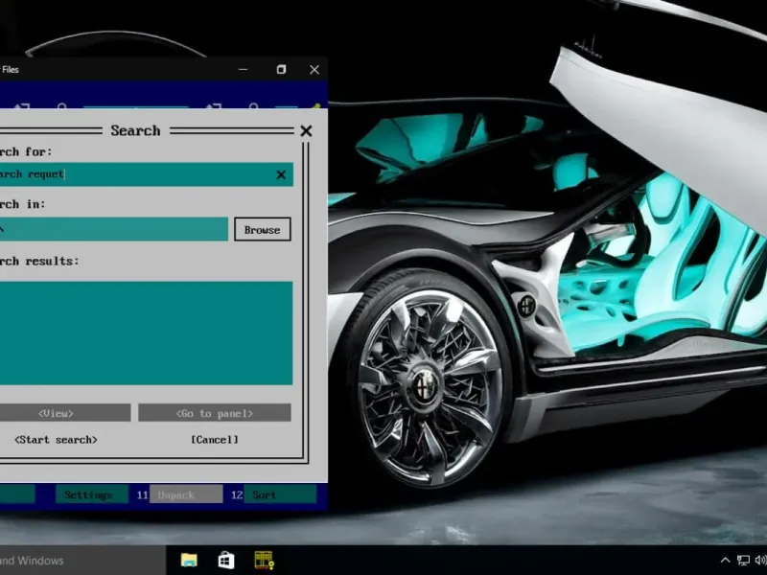Maximize the file manager window
Image resolution: width=767 pixels, height=575 pixels.
[281, 69]
